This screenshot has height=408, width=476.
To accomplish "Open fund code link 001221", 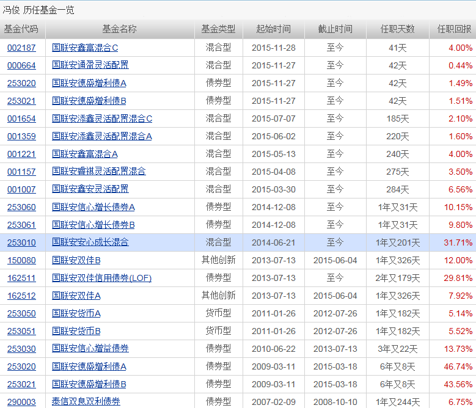I will coord(21,154).
